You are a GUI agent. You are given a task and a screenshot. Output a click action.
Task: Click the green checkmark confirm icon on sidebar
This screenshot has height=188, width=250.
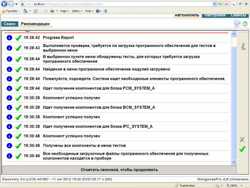[x=242, y=149]
